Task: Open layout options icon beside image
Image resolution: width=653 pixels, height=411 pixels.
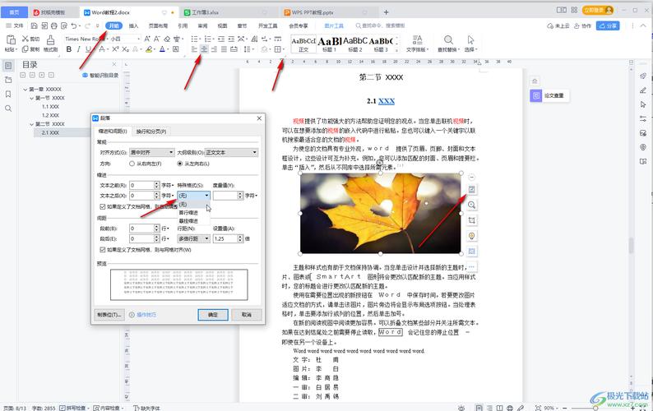Action: point(471,189)
